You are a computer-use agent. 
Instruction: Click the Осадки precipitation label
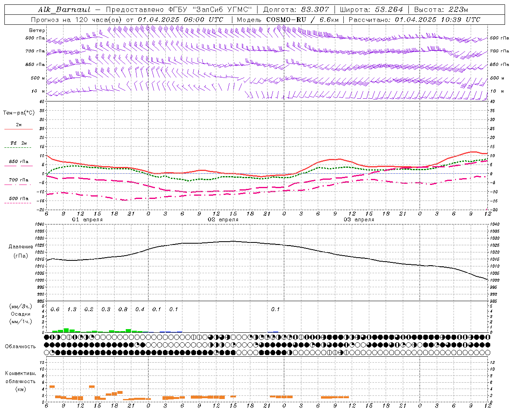click(x=21, y=314)
